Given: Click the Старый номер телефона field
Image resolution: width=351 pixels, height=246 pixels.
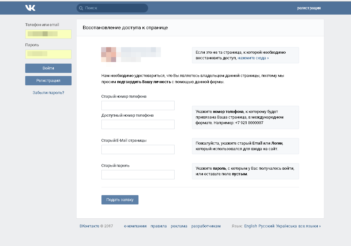Looking at the screenshot, I should [x=138, y=105].
